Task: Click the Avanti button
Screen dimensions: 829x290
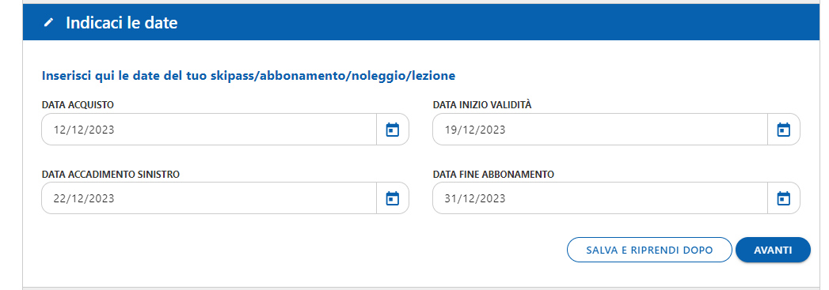Action: point(773,250)
